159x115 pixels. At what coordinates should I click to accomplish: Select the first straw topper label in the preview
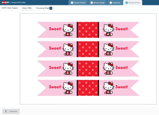click(x=88, y=30)
